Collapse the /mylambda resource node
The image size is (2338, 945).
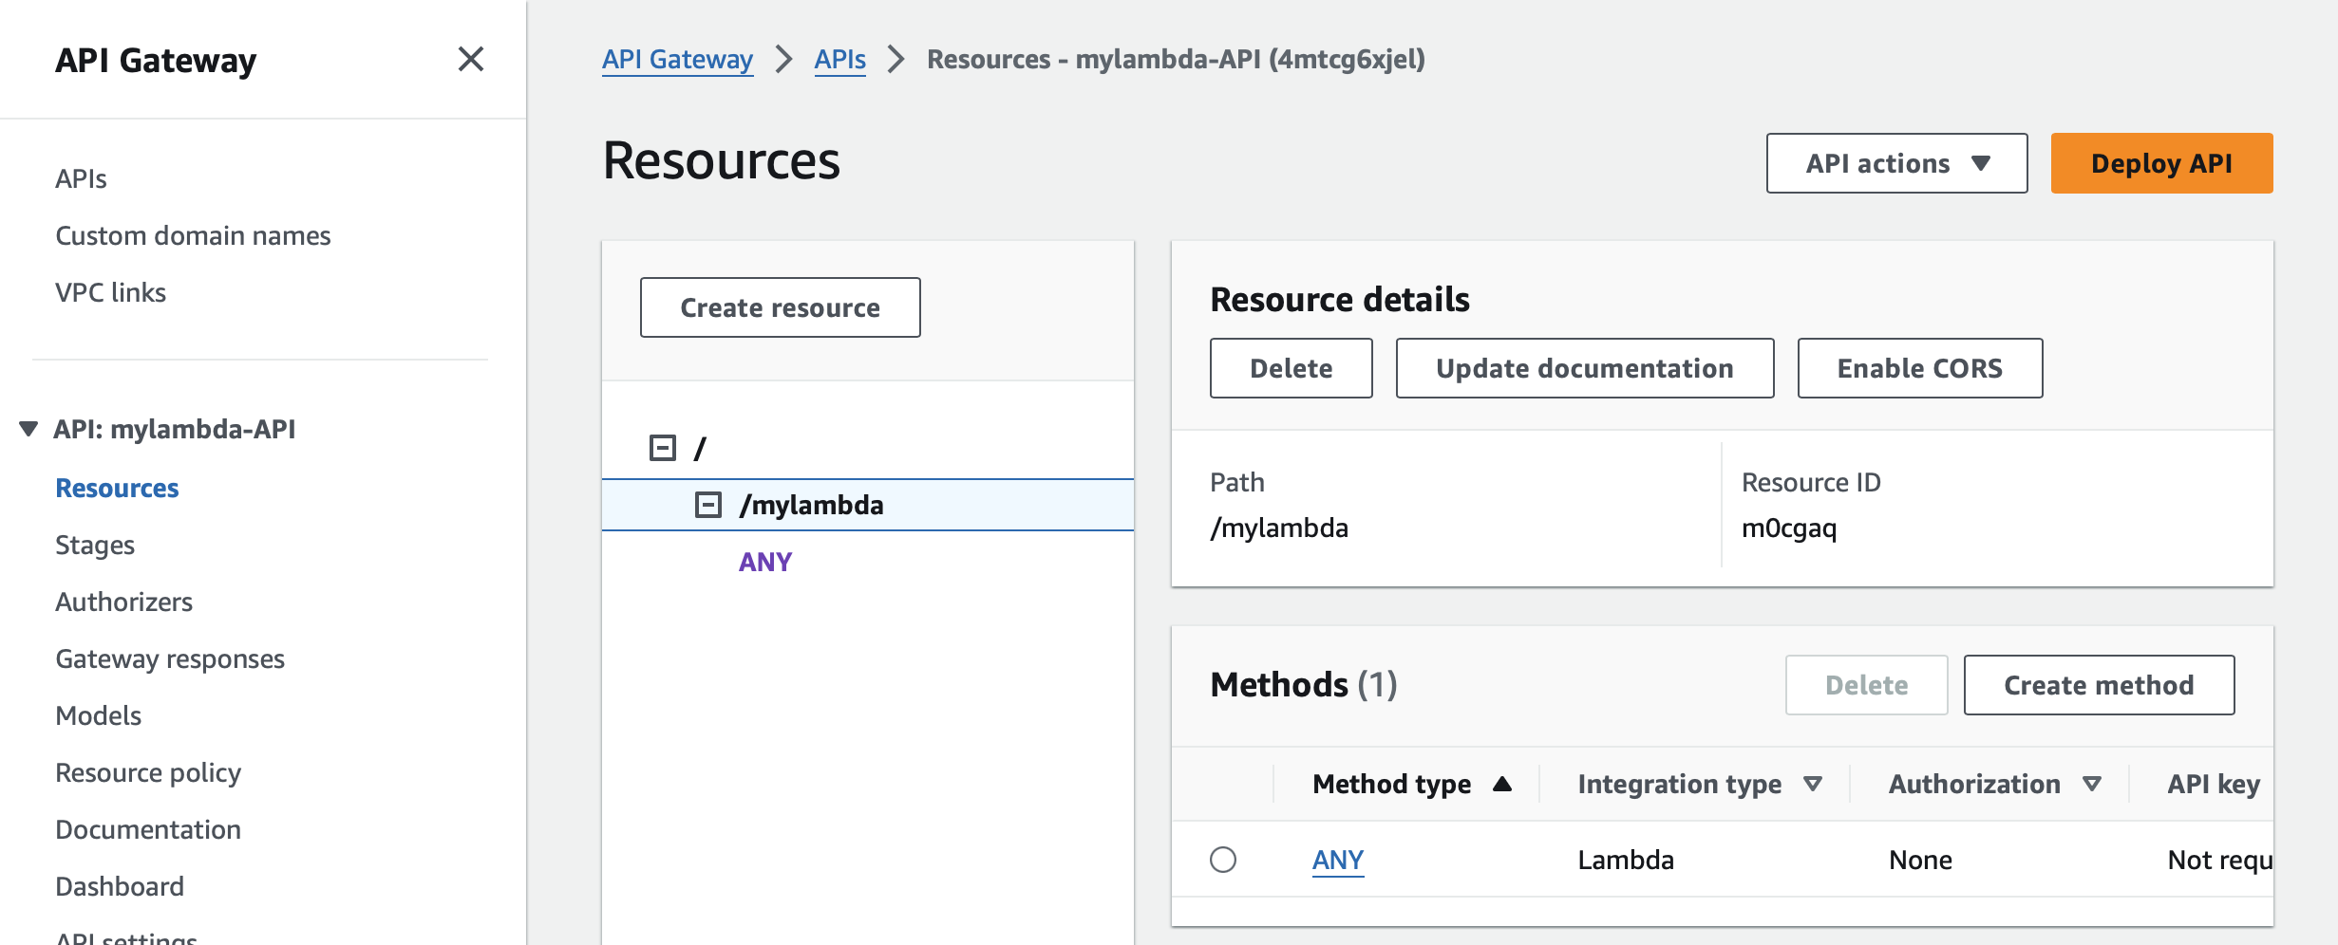tap(708, 505)
